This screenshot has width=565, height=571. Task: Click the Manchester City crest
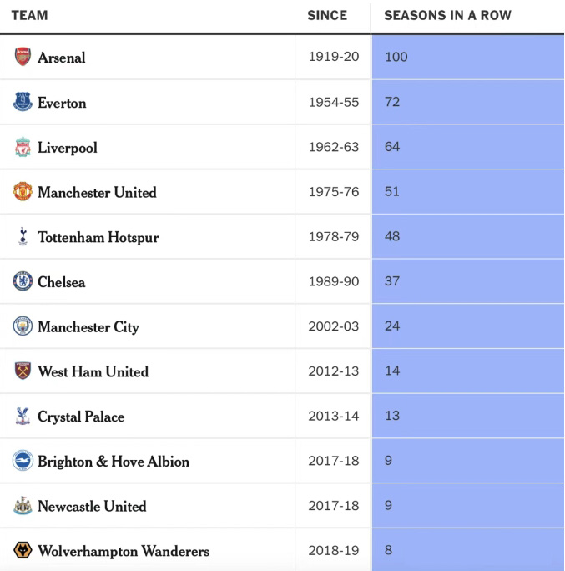(x=23, y=326)
